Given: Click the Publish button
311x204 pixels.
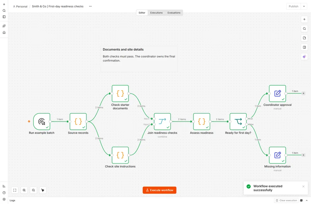Looking at the screenshot, I should 293,6.
